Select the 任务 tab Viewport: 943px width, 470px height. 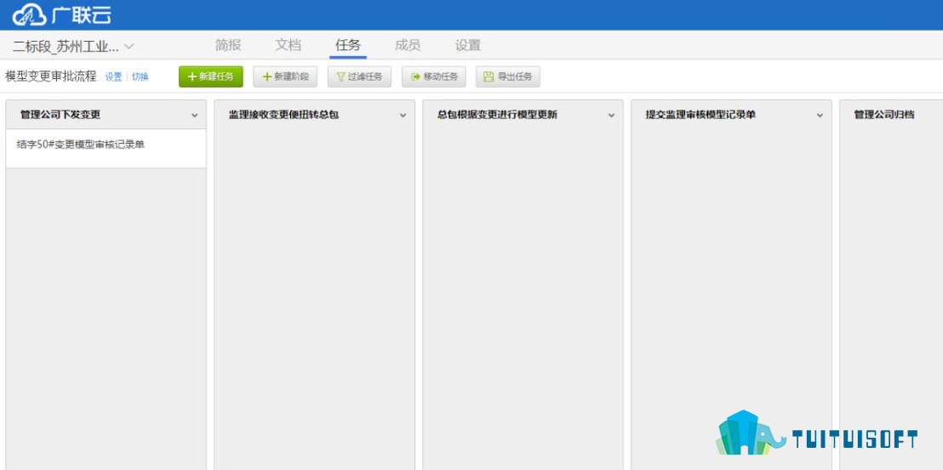(x=347, y=45)
